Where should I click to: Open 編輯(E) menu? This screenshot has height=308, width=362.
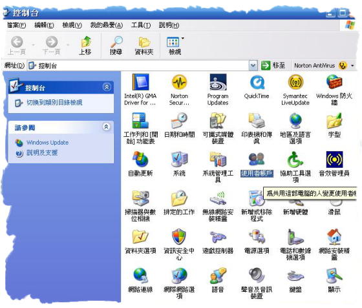click(x=44, y=25)
